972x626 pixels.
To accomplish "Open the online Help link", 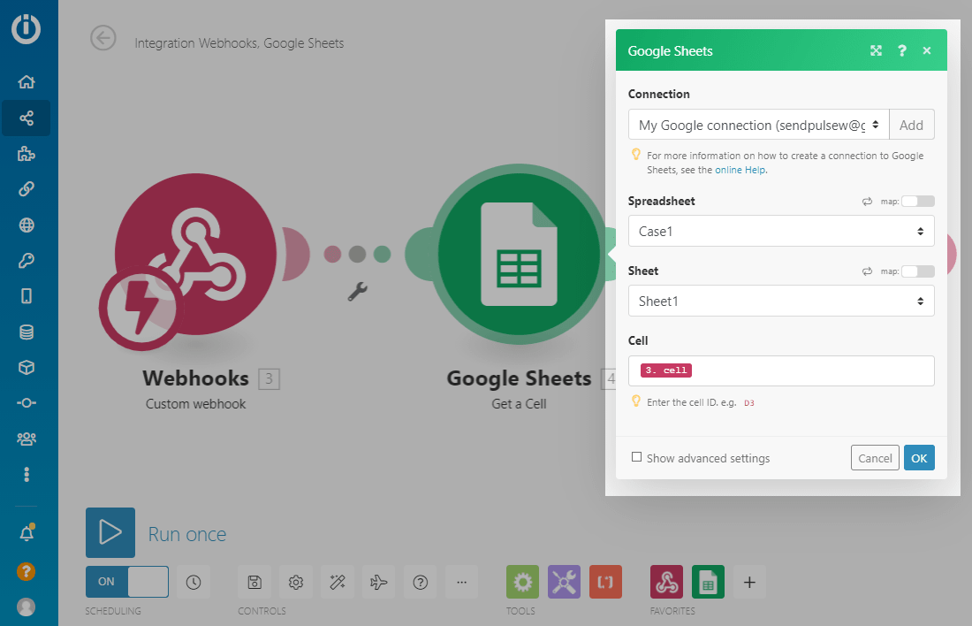I will [x=740, y=170].
